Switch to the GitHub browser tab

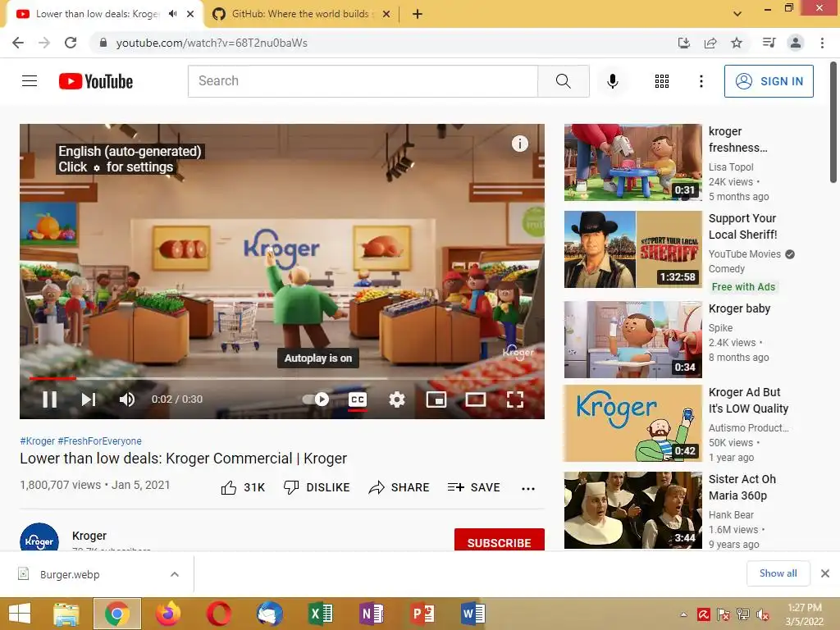coord(300,14)
